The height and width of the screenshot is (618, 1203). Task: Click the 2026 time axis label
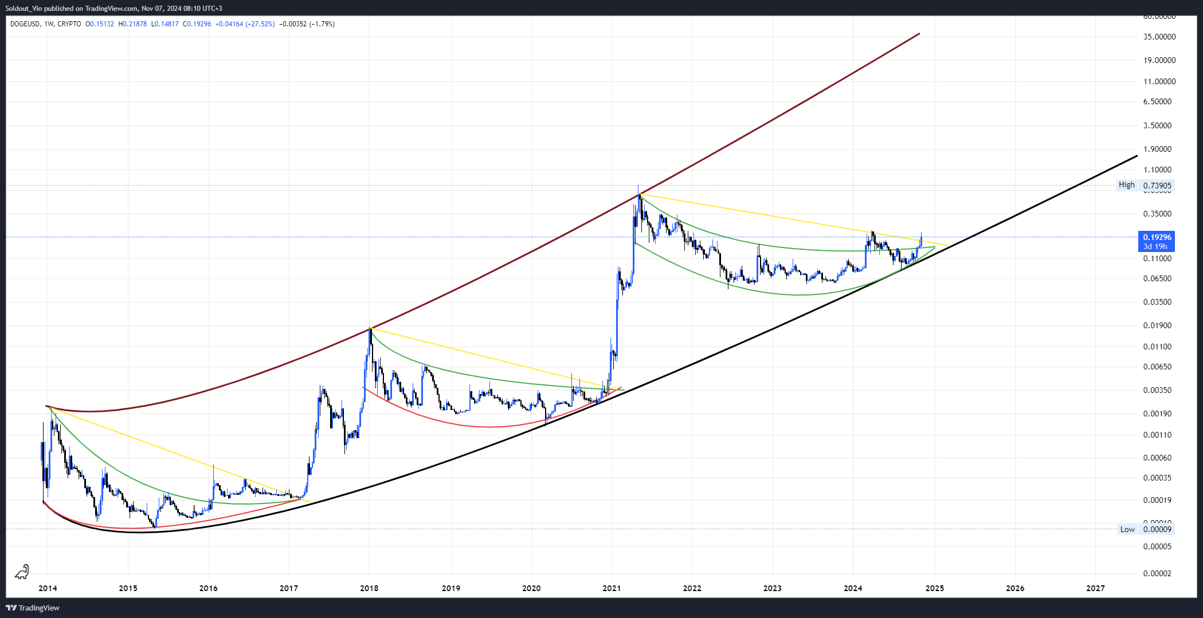point(1015,588)
